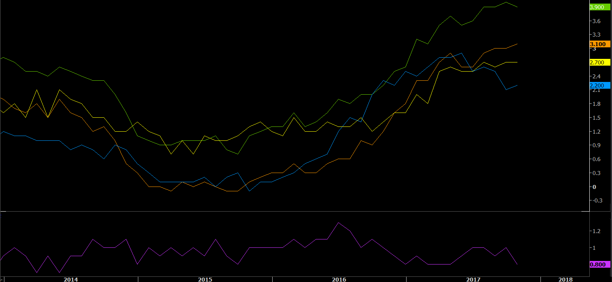Click the purple 0.800 last-value label

(599, 264)
